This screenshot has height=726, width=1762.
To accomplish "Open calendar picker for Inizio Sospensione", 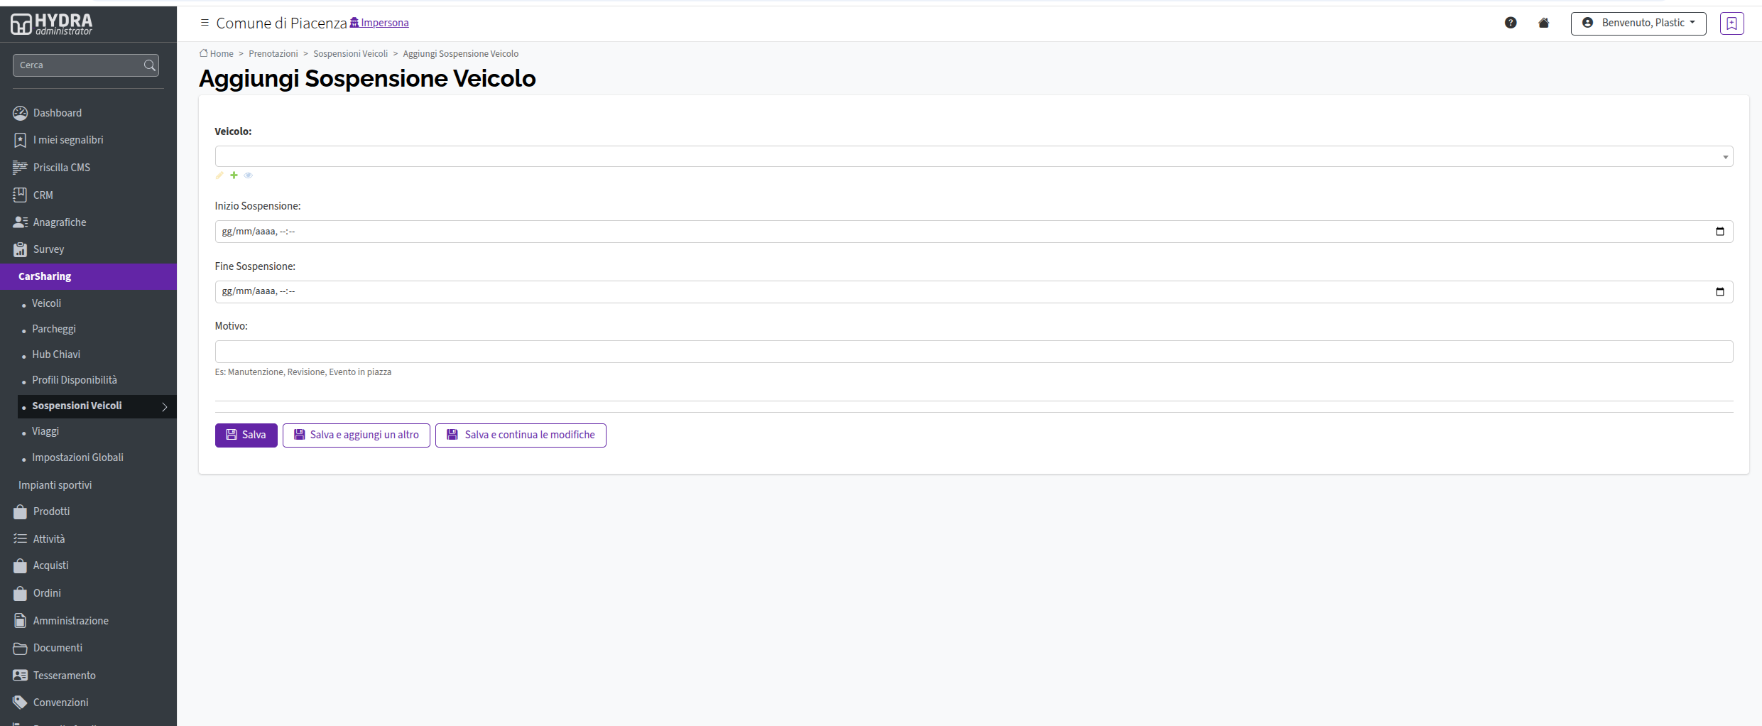I will click(1719, 232).
